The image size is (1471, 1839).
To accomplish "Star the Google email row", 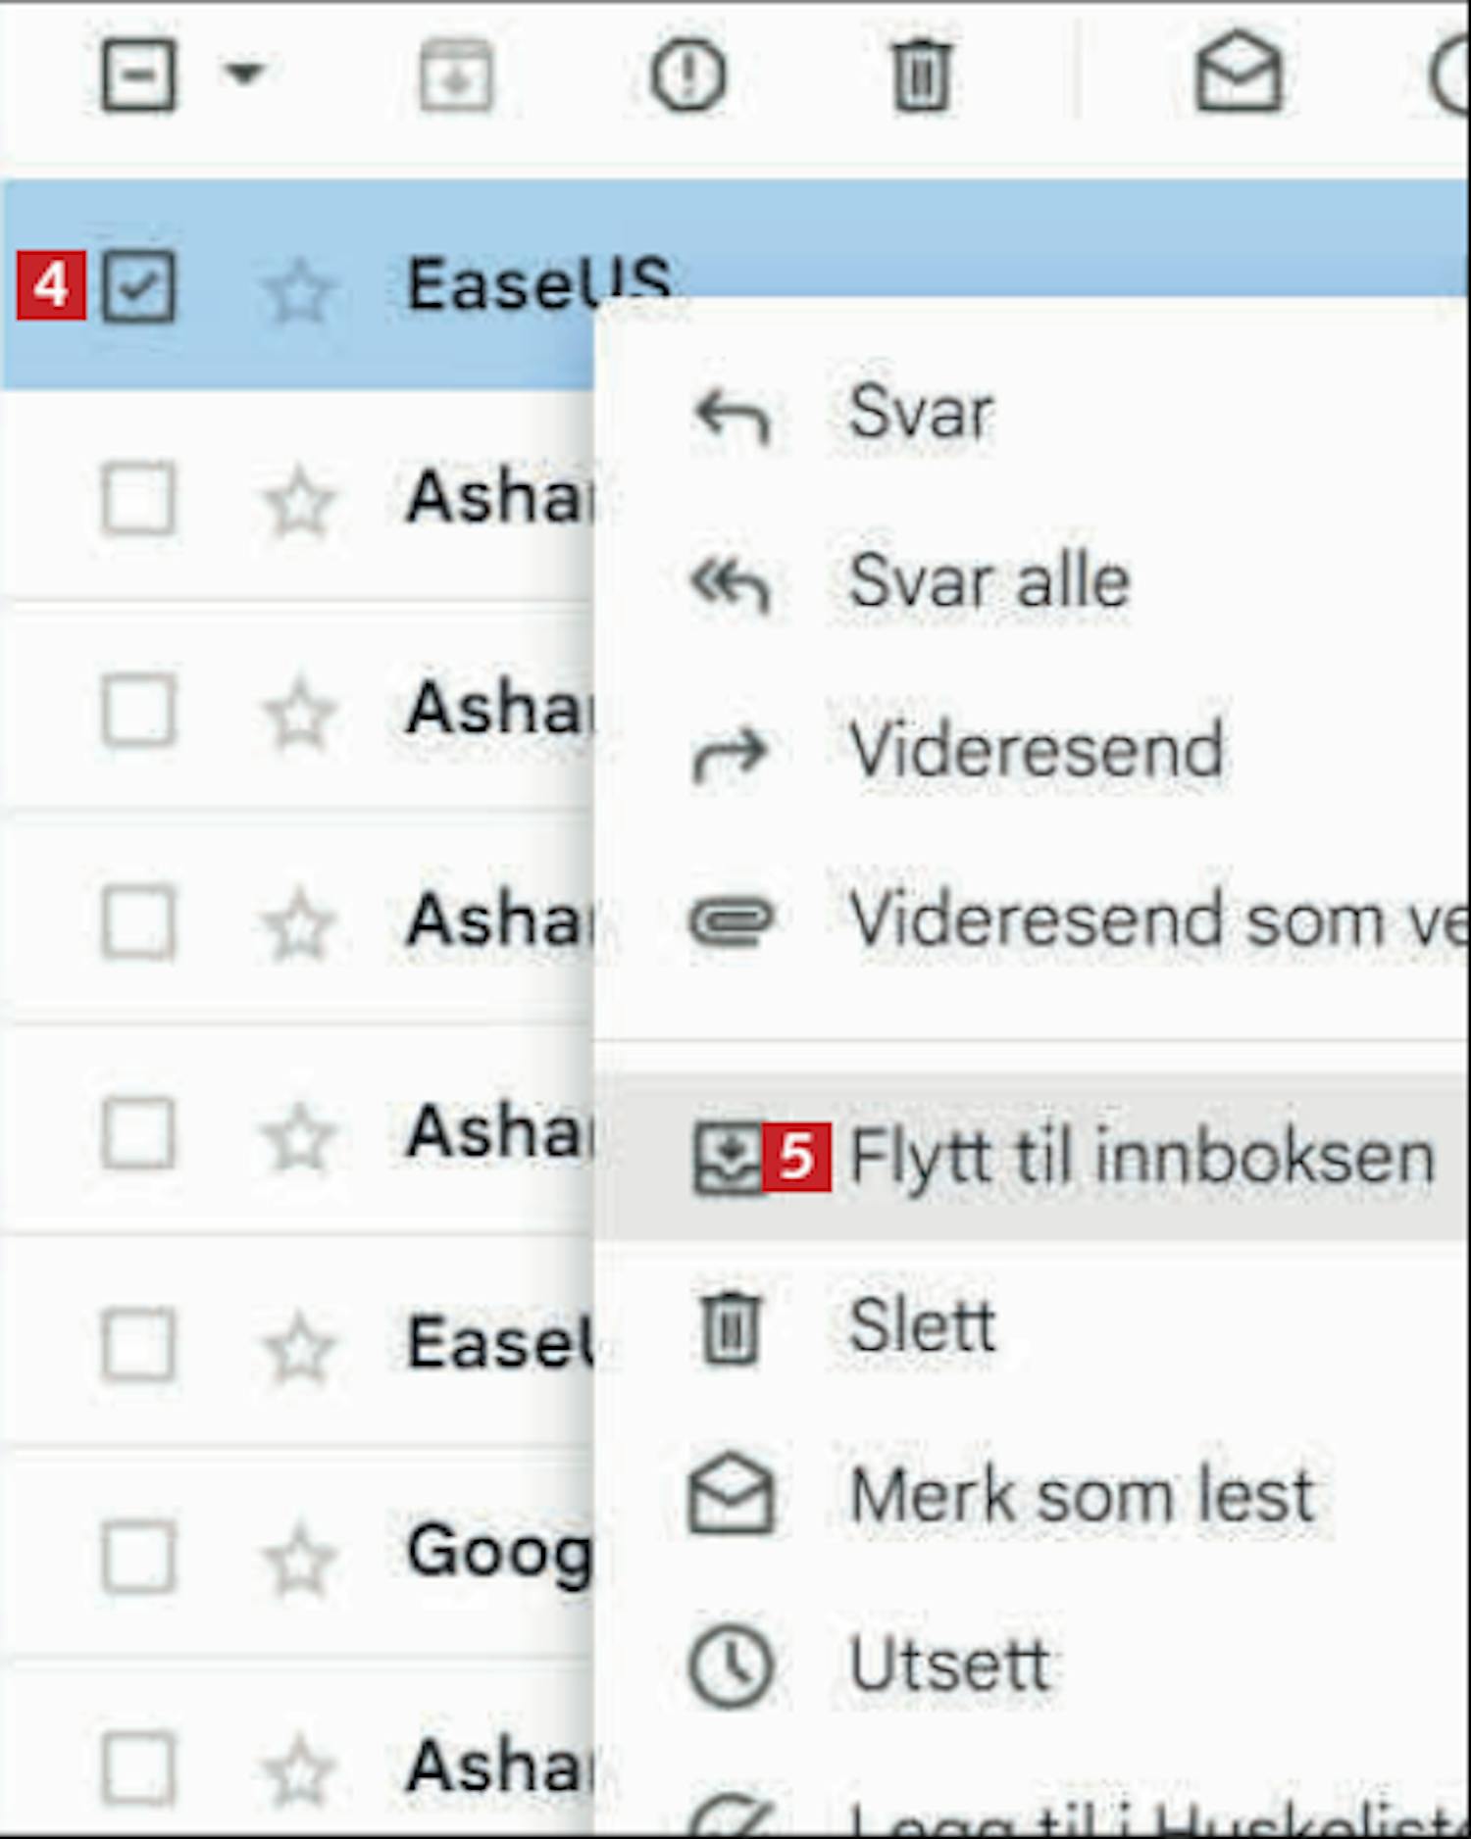I will [299, 1559].
